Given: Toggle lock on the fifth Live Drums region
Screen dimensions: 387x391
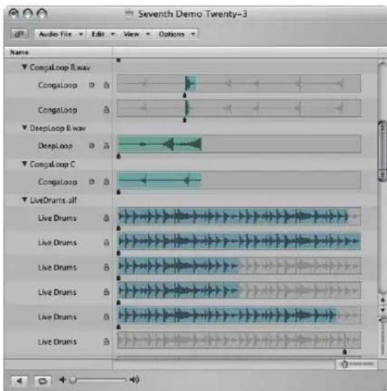Looking at the screenshot, I should click(107, 317).
